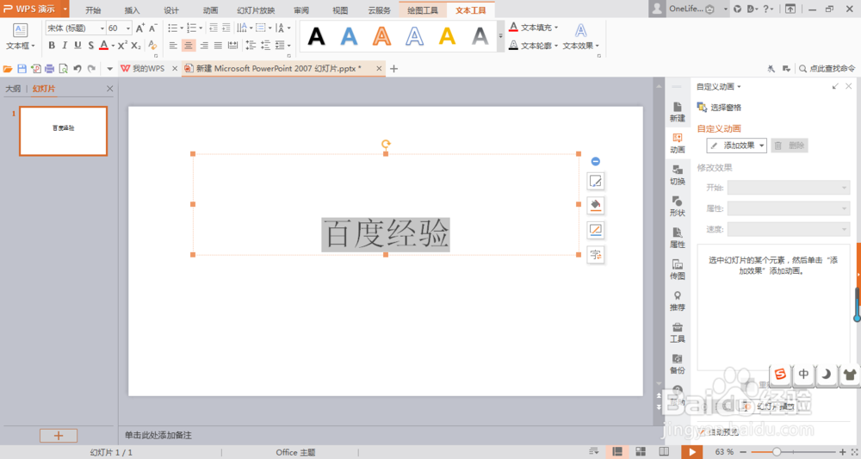
Task: Open 属性 properties panel in sidebar
Action: [x=677, y=238]
